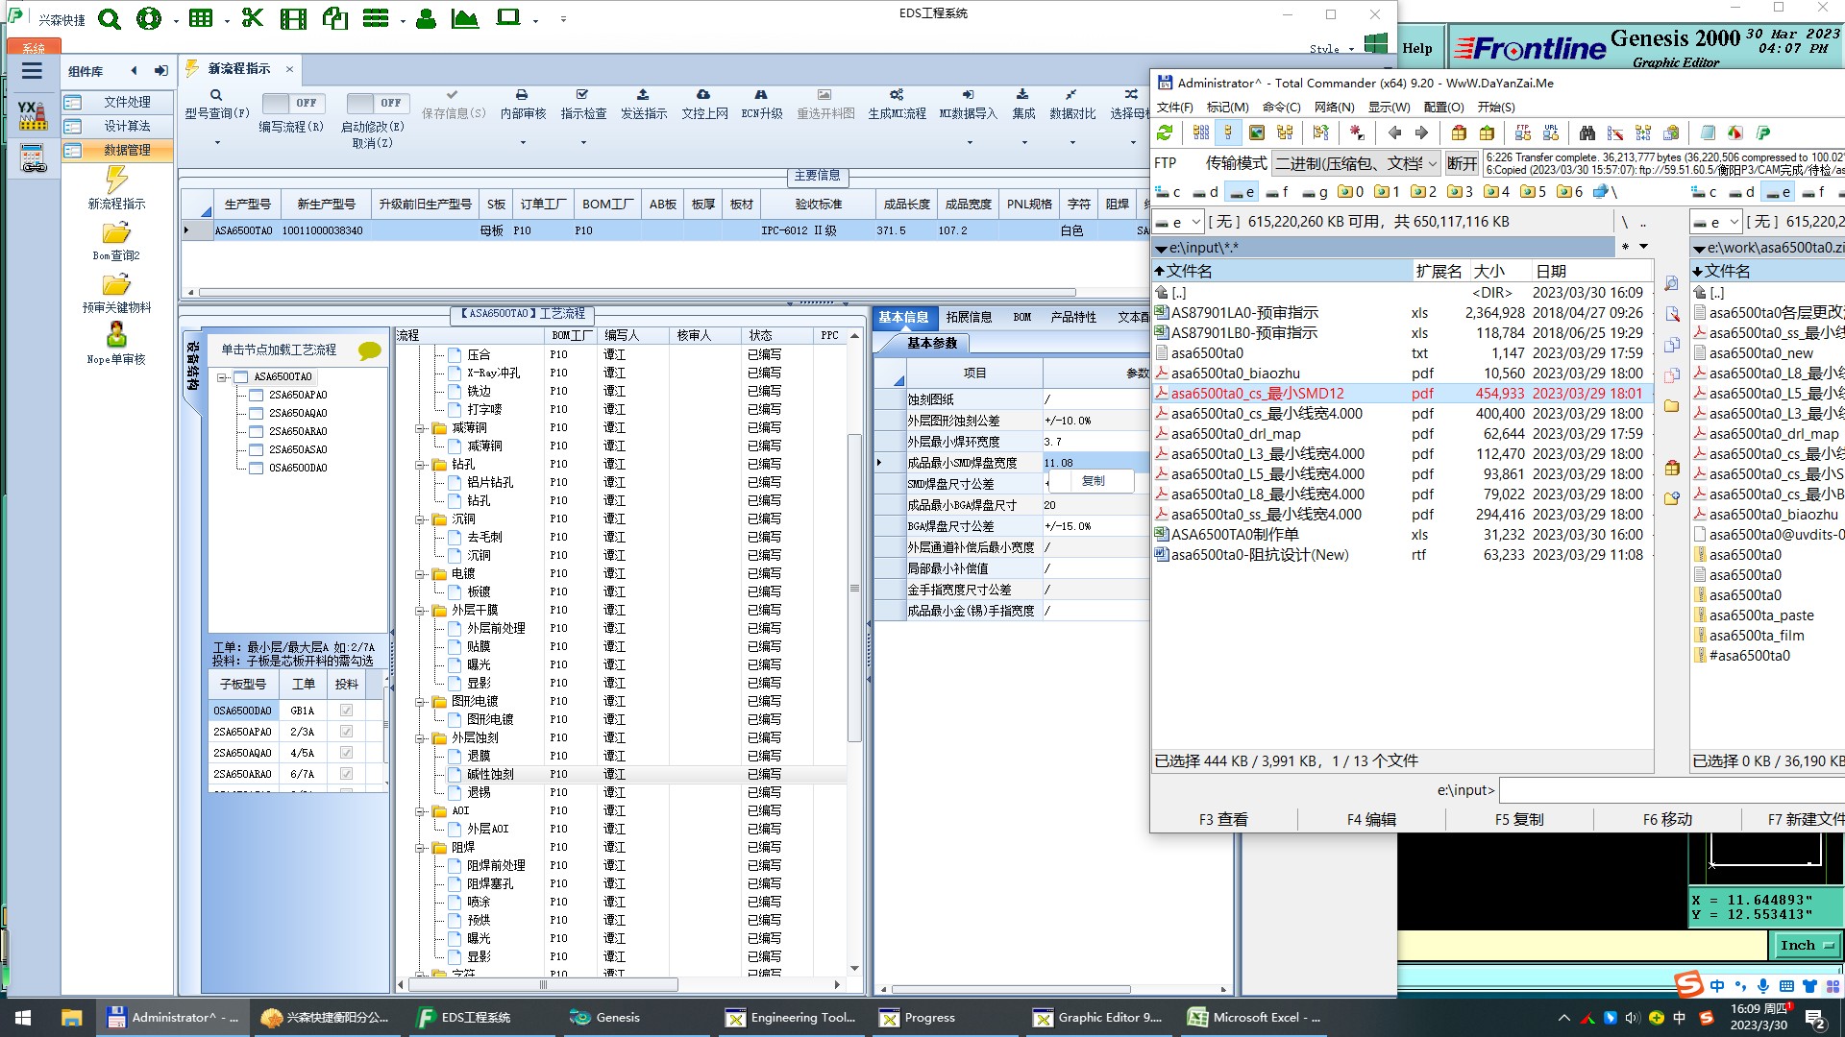Click the 型号查询 search icon
Screen dimensions: 1845x1037
[x=216, y=95]
